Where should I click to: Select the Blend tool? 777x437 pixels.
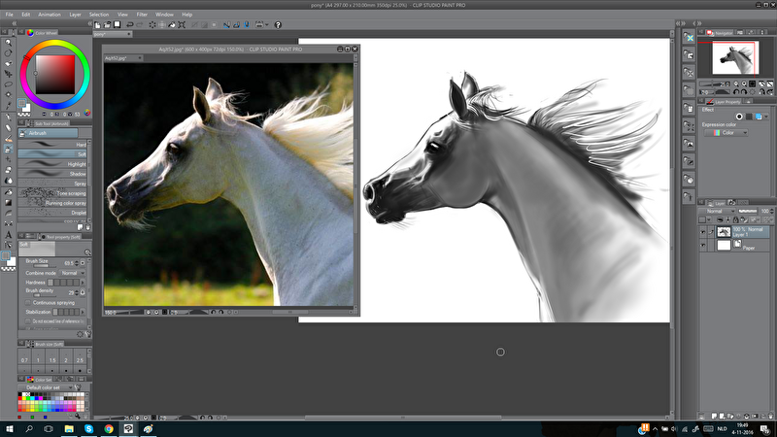[8, 181]
